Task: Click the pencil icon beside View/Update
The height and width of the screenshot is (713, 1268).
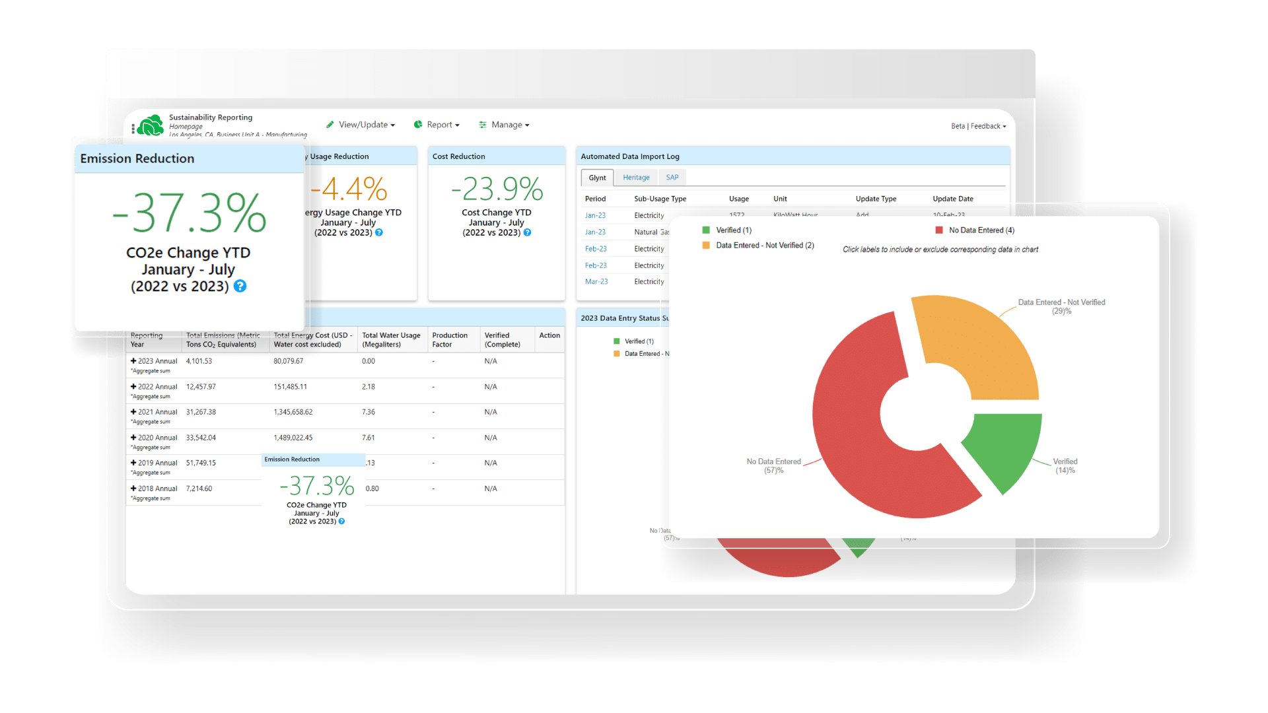Action: pos(330,125)
